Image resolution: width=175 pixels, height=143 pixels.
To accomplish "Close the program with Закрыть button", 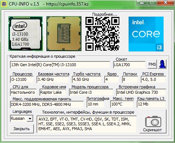I will coord(22,129).
